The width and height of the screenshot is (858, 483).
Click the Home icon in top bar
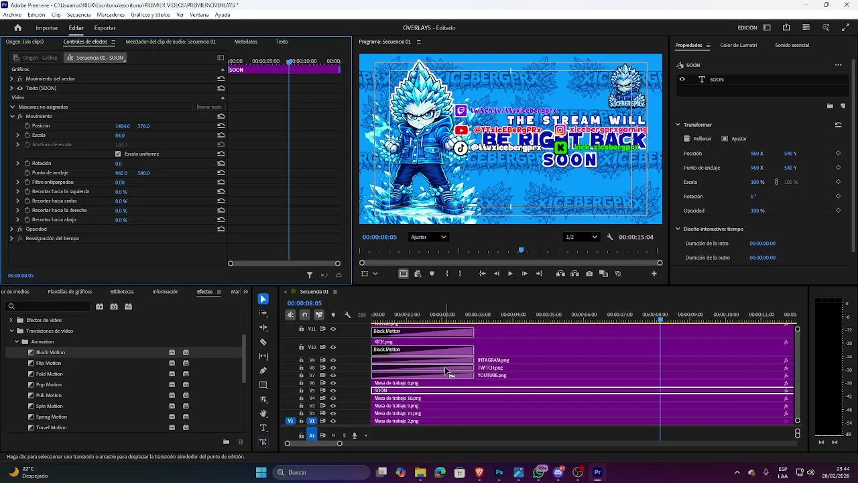(18, 28)
